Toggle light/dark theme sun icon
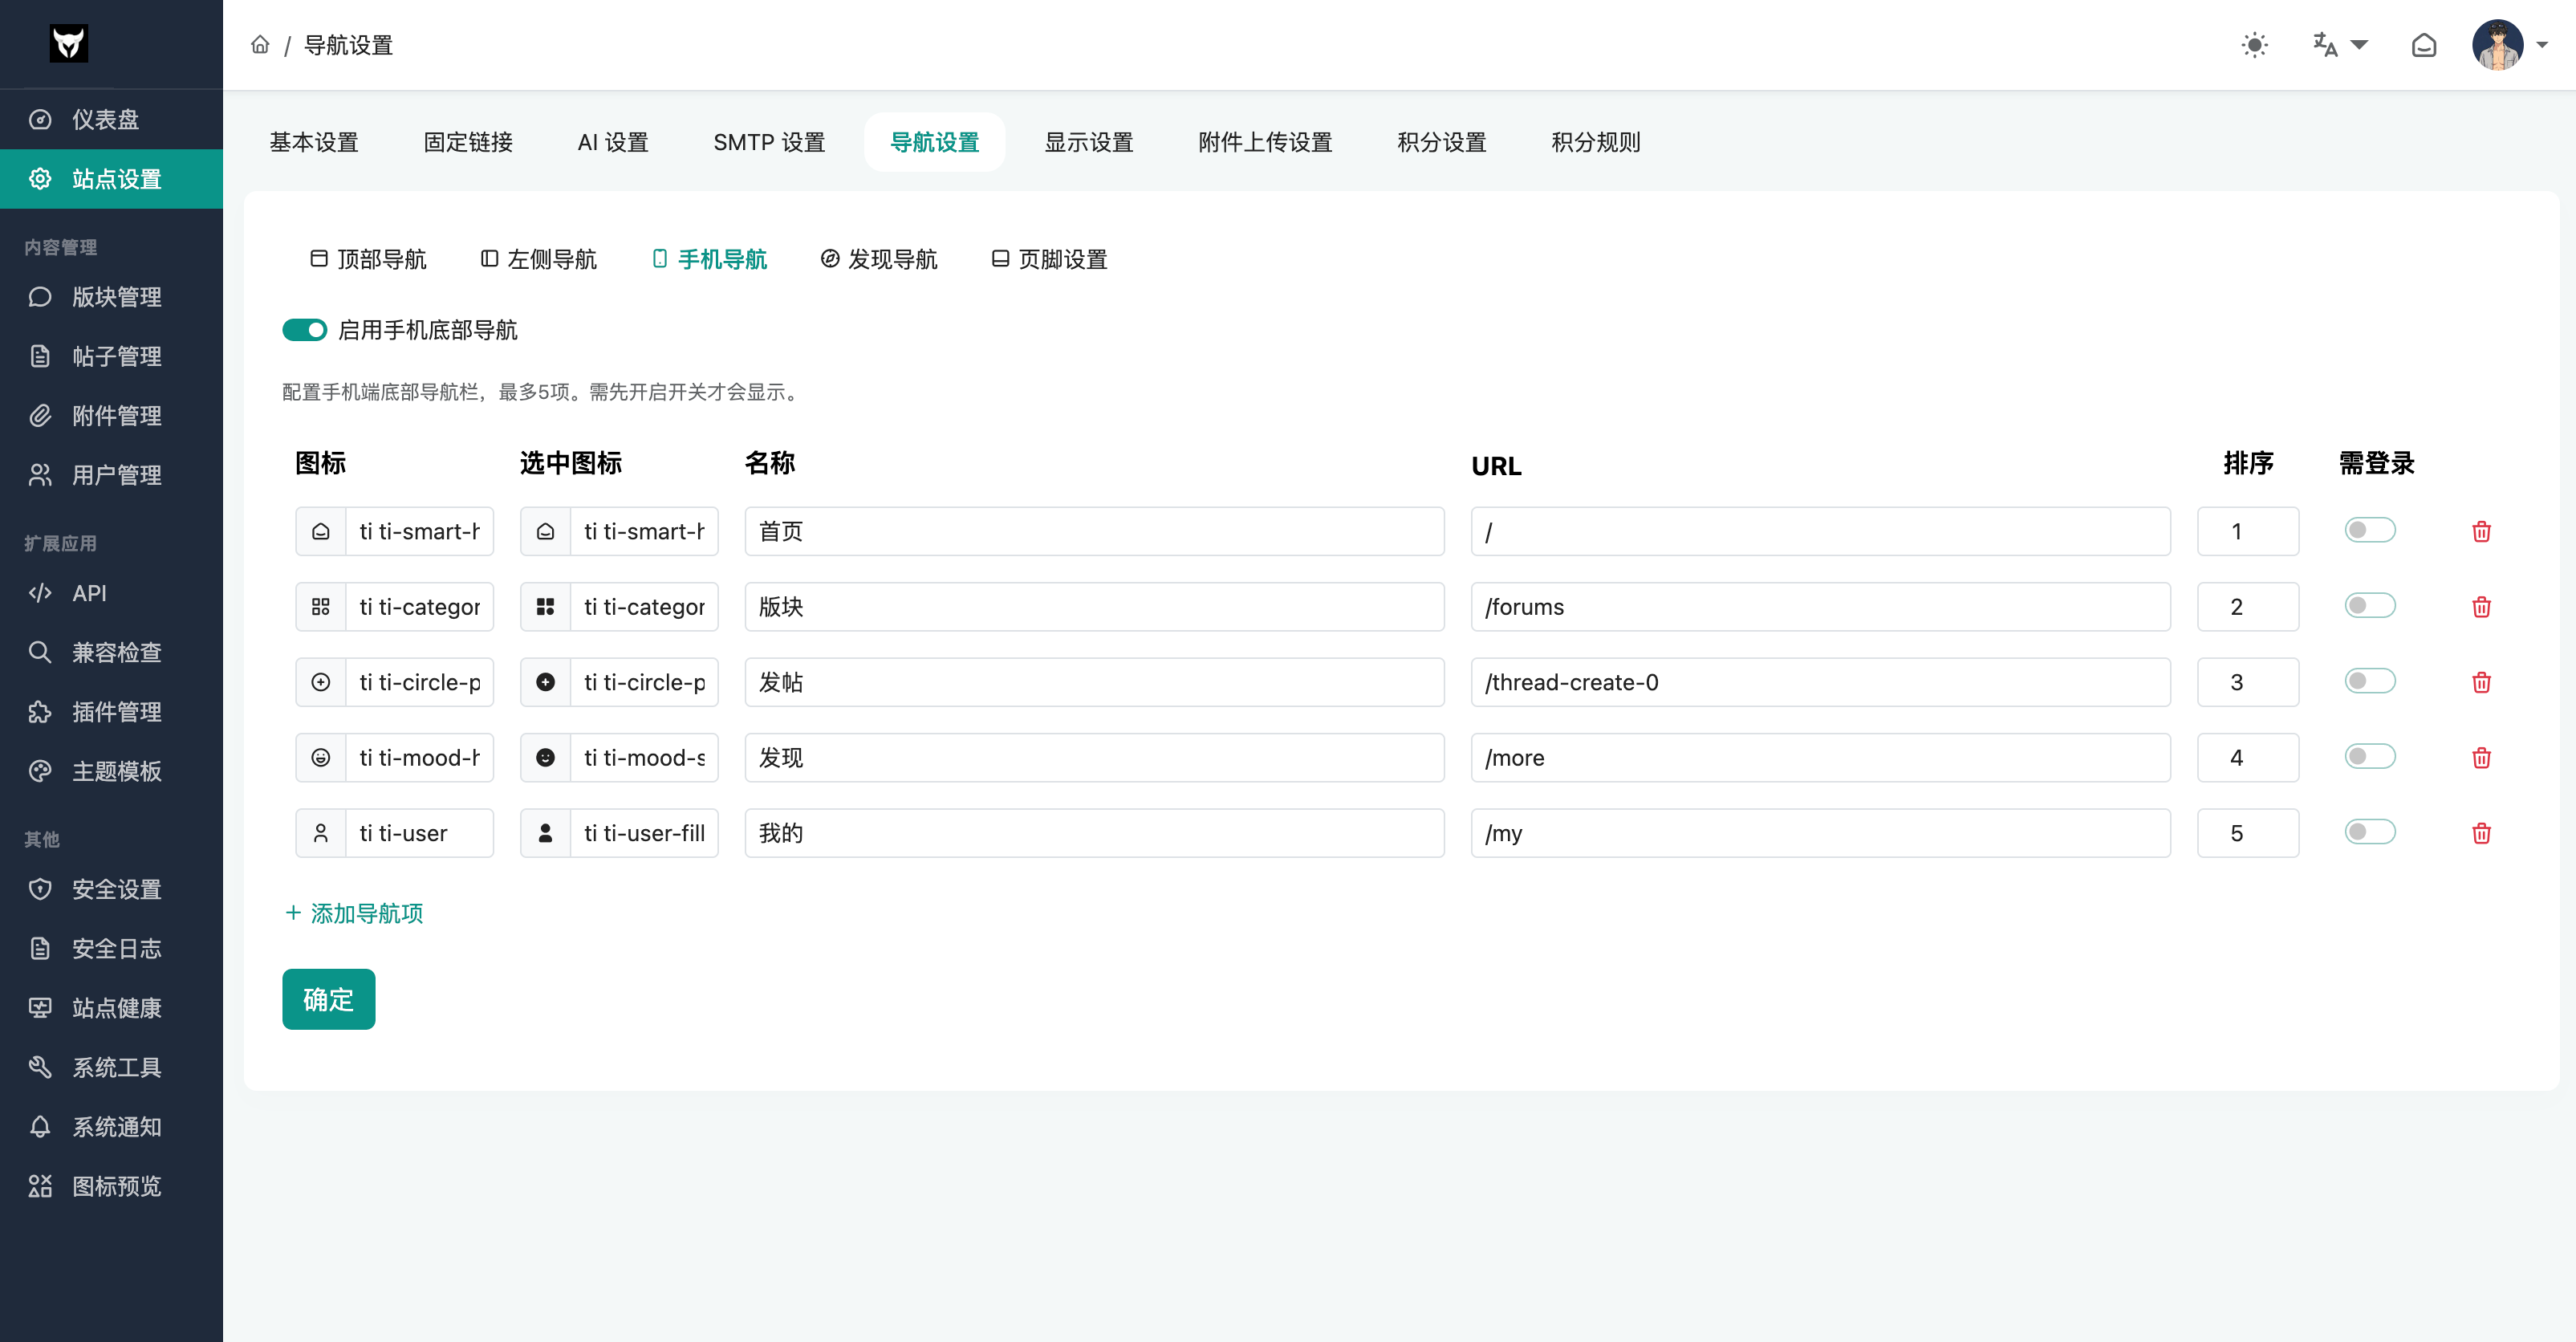The width and height of the screenshot is (2576, 1342). point(2254,45)
